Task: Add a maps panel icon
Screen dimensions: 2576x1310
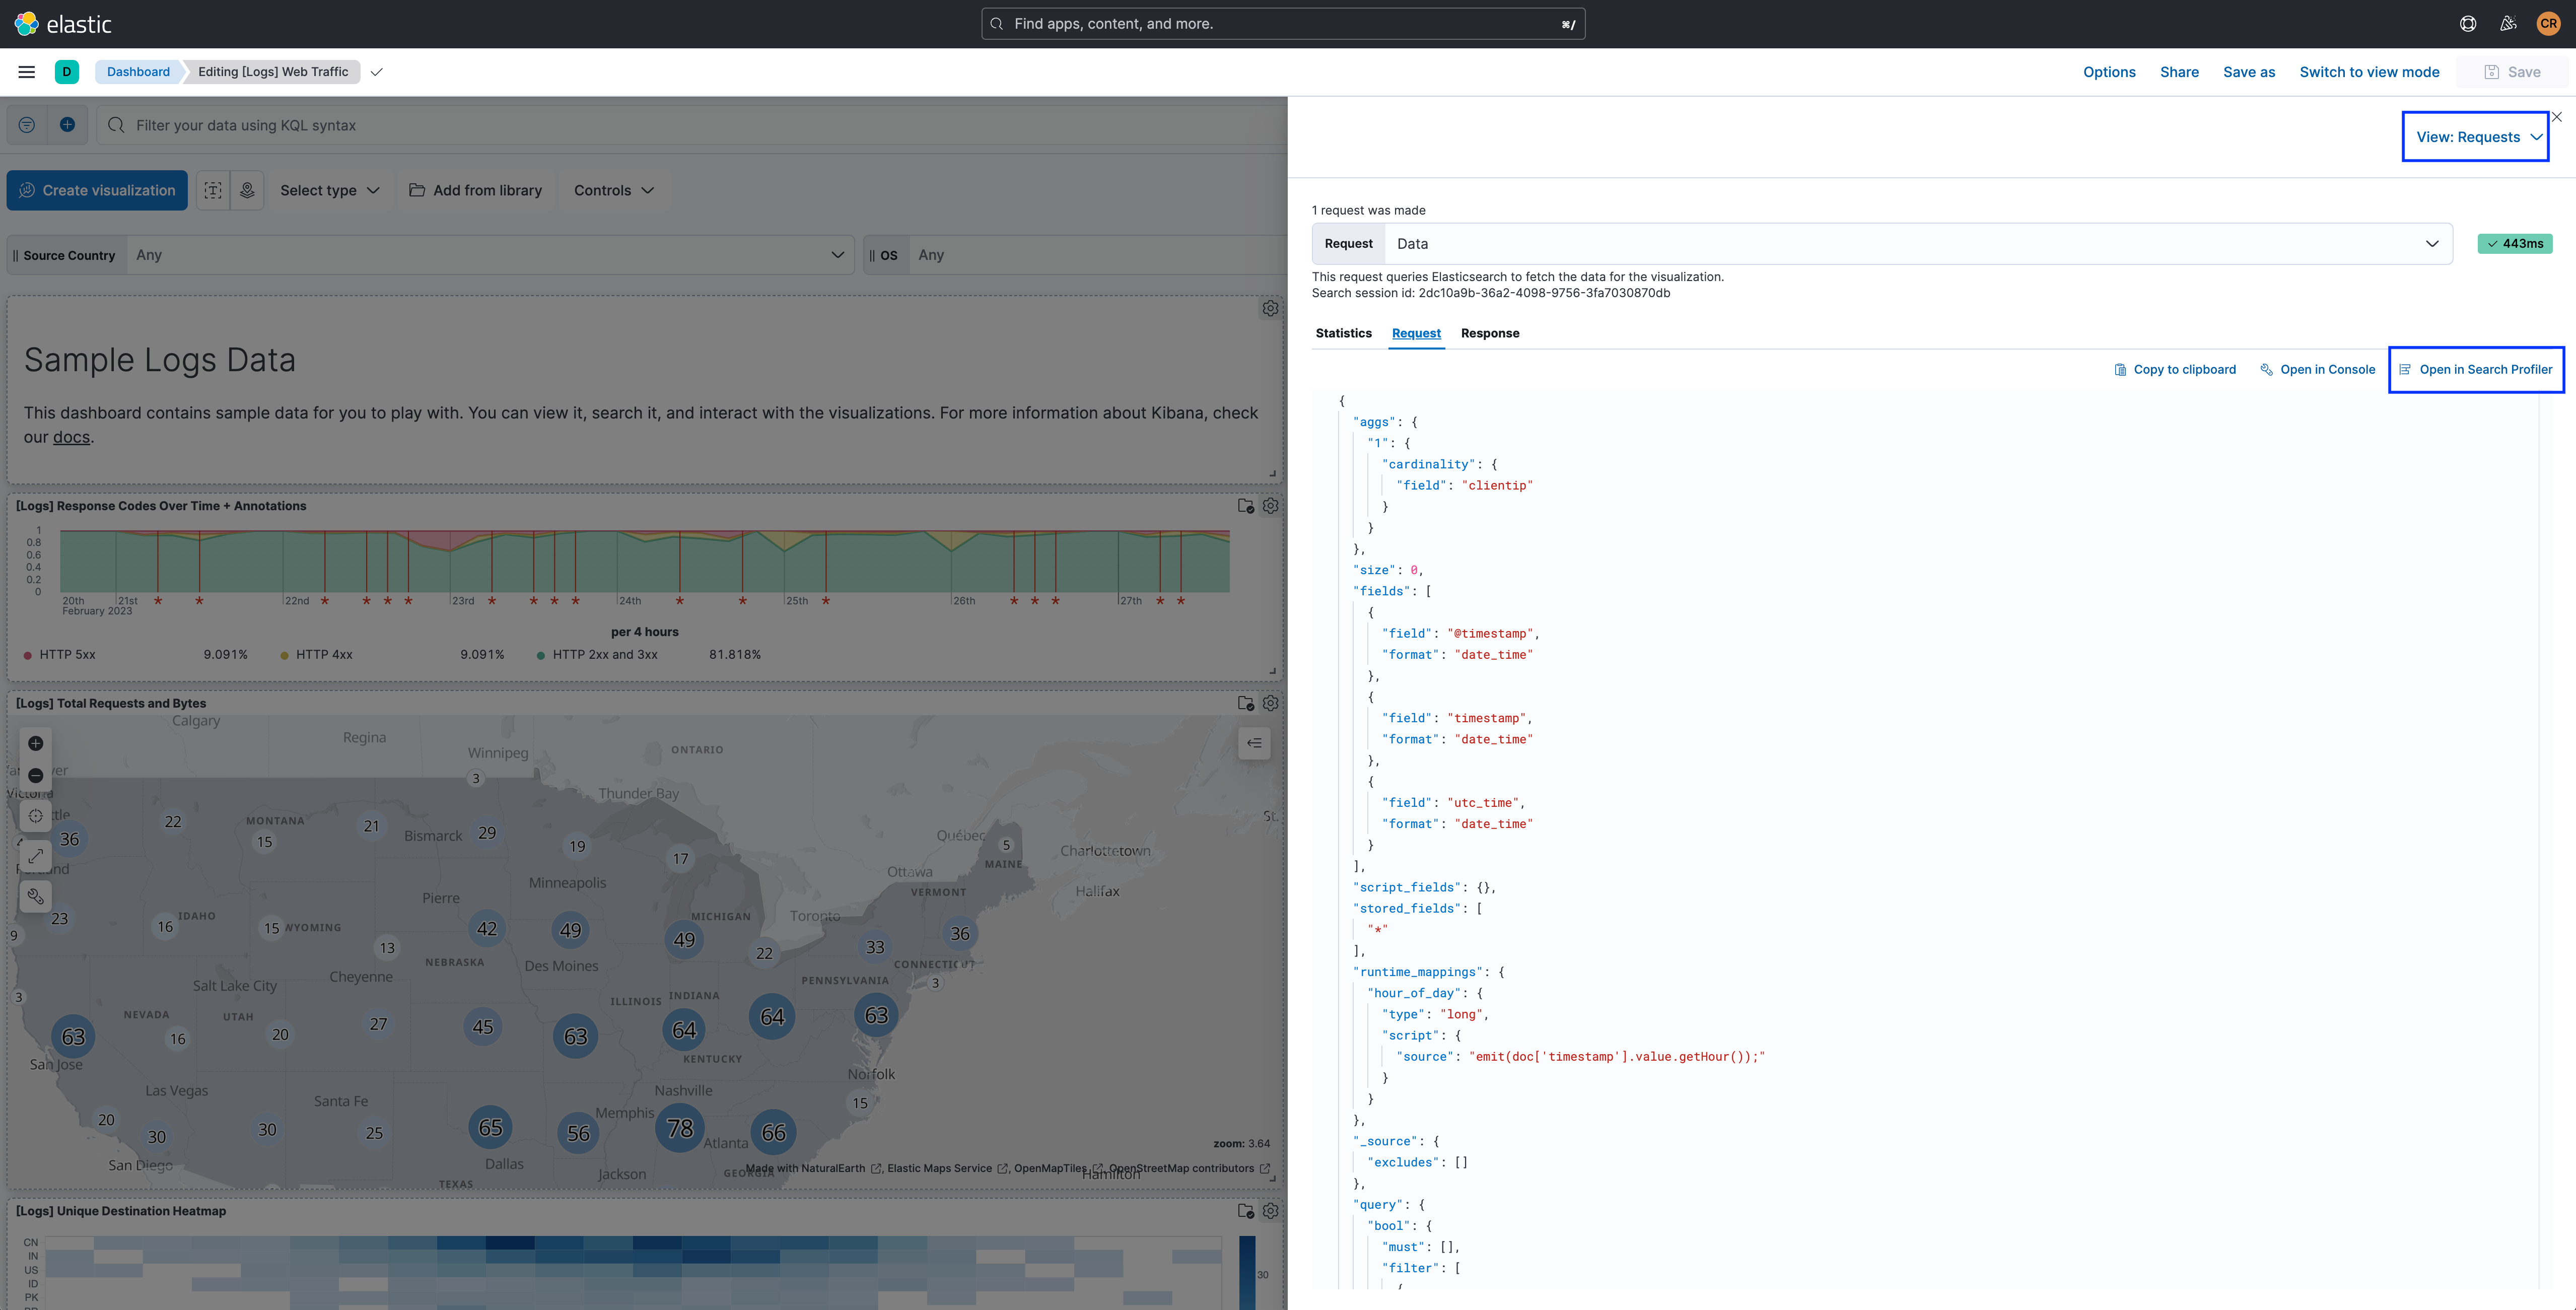Action: pos(247,190)
